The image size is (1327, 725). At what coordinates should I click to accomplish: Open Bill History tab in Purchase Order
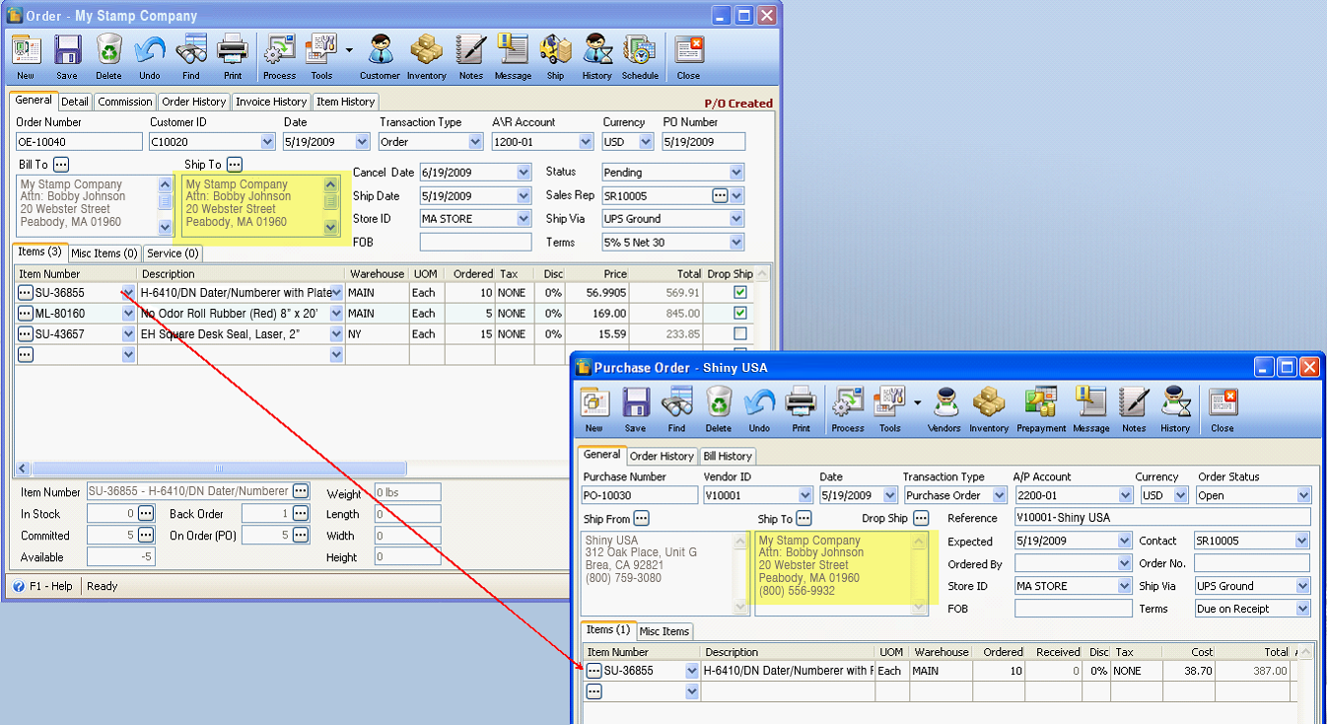coord(729,456)
